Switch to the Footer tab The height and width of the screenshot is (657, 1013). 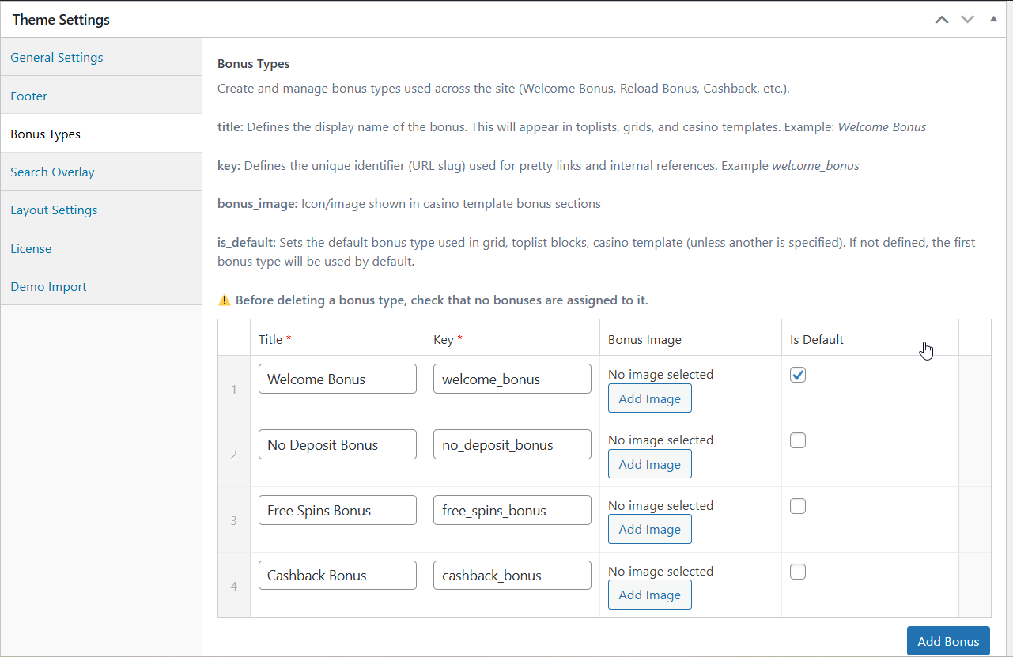click(29, 96)
